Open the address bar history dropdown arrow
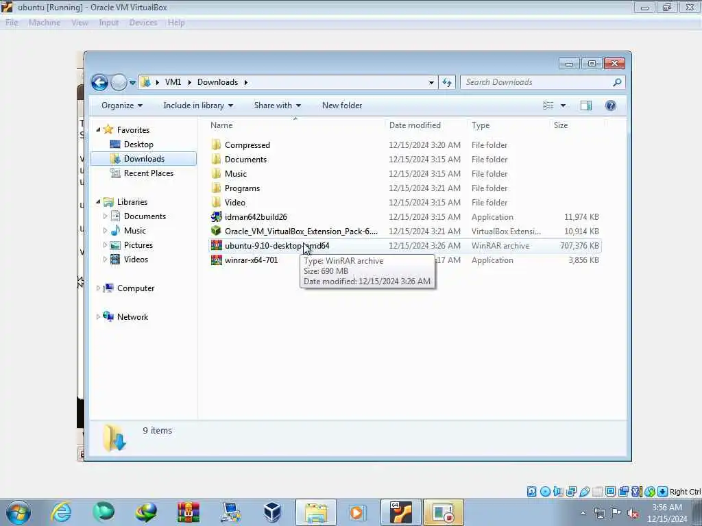702x526 pixels. tap(431, 82)
